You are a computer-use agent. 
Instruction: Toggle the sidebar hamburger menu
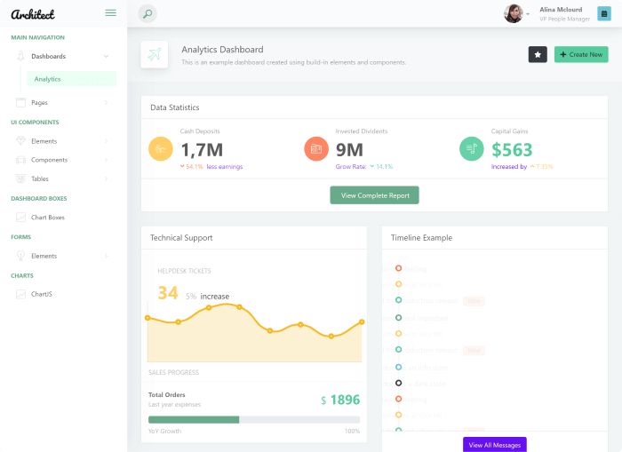[x=111, y=13]
